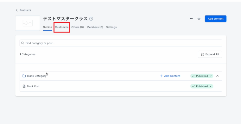Preview product with the eye icon

click(x=199, y=19)
